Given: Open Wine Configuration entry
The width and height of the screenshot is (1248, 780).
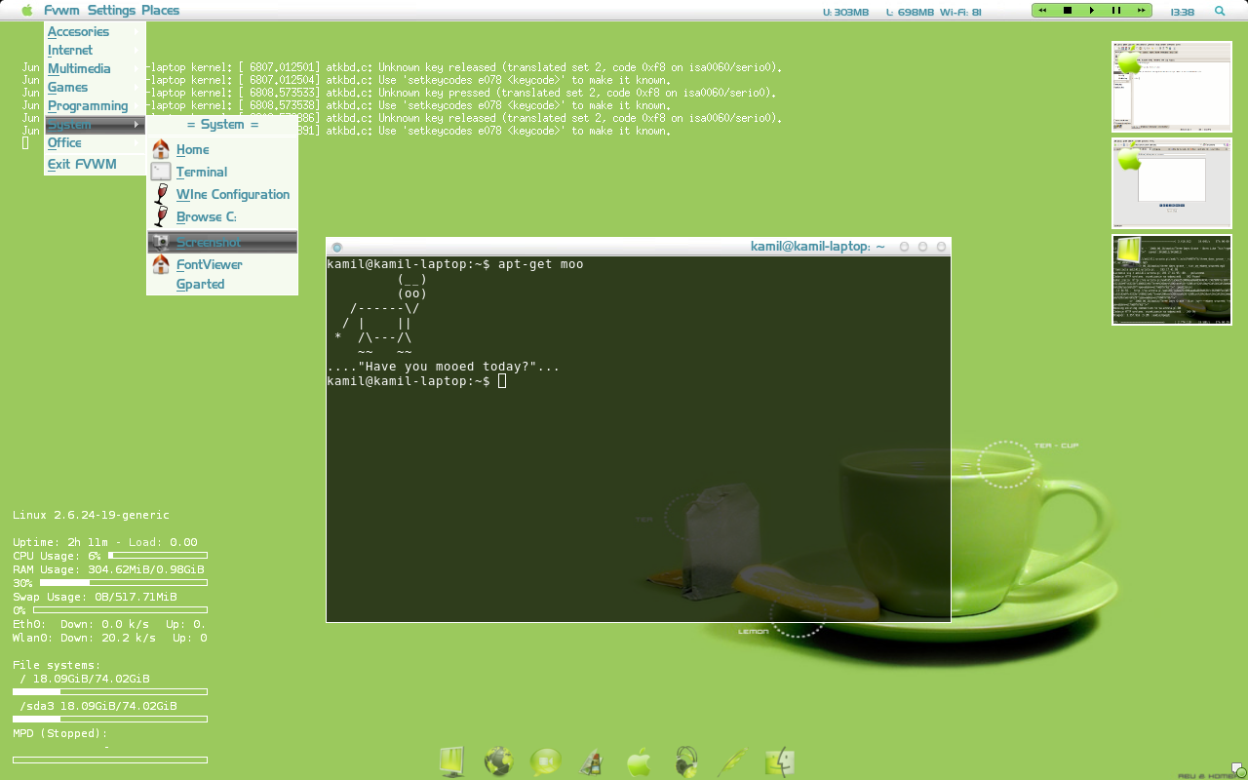Looking at the screenshot, I should pyautogui.click(x=222, y=194).
